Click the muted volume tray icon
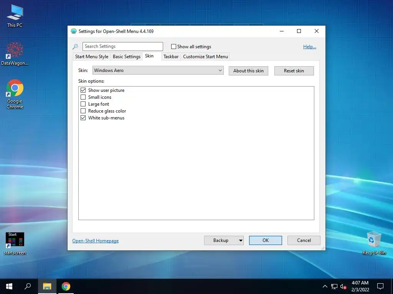The height and width of the screenshot is (294, 393). click(343, 286)
